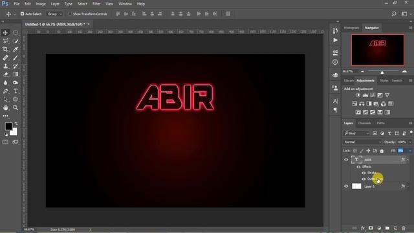This screenshot has height=233, width=414.
Task: Switch to the Histogram tab
Action: (x=351, y=28)
